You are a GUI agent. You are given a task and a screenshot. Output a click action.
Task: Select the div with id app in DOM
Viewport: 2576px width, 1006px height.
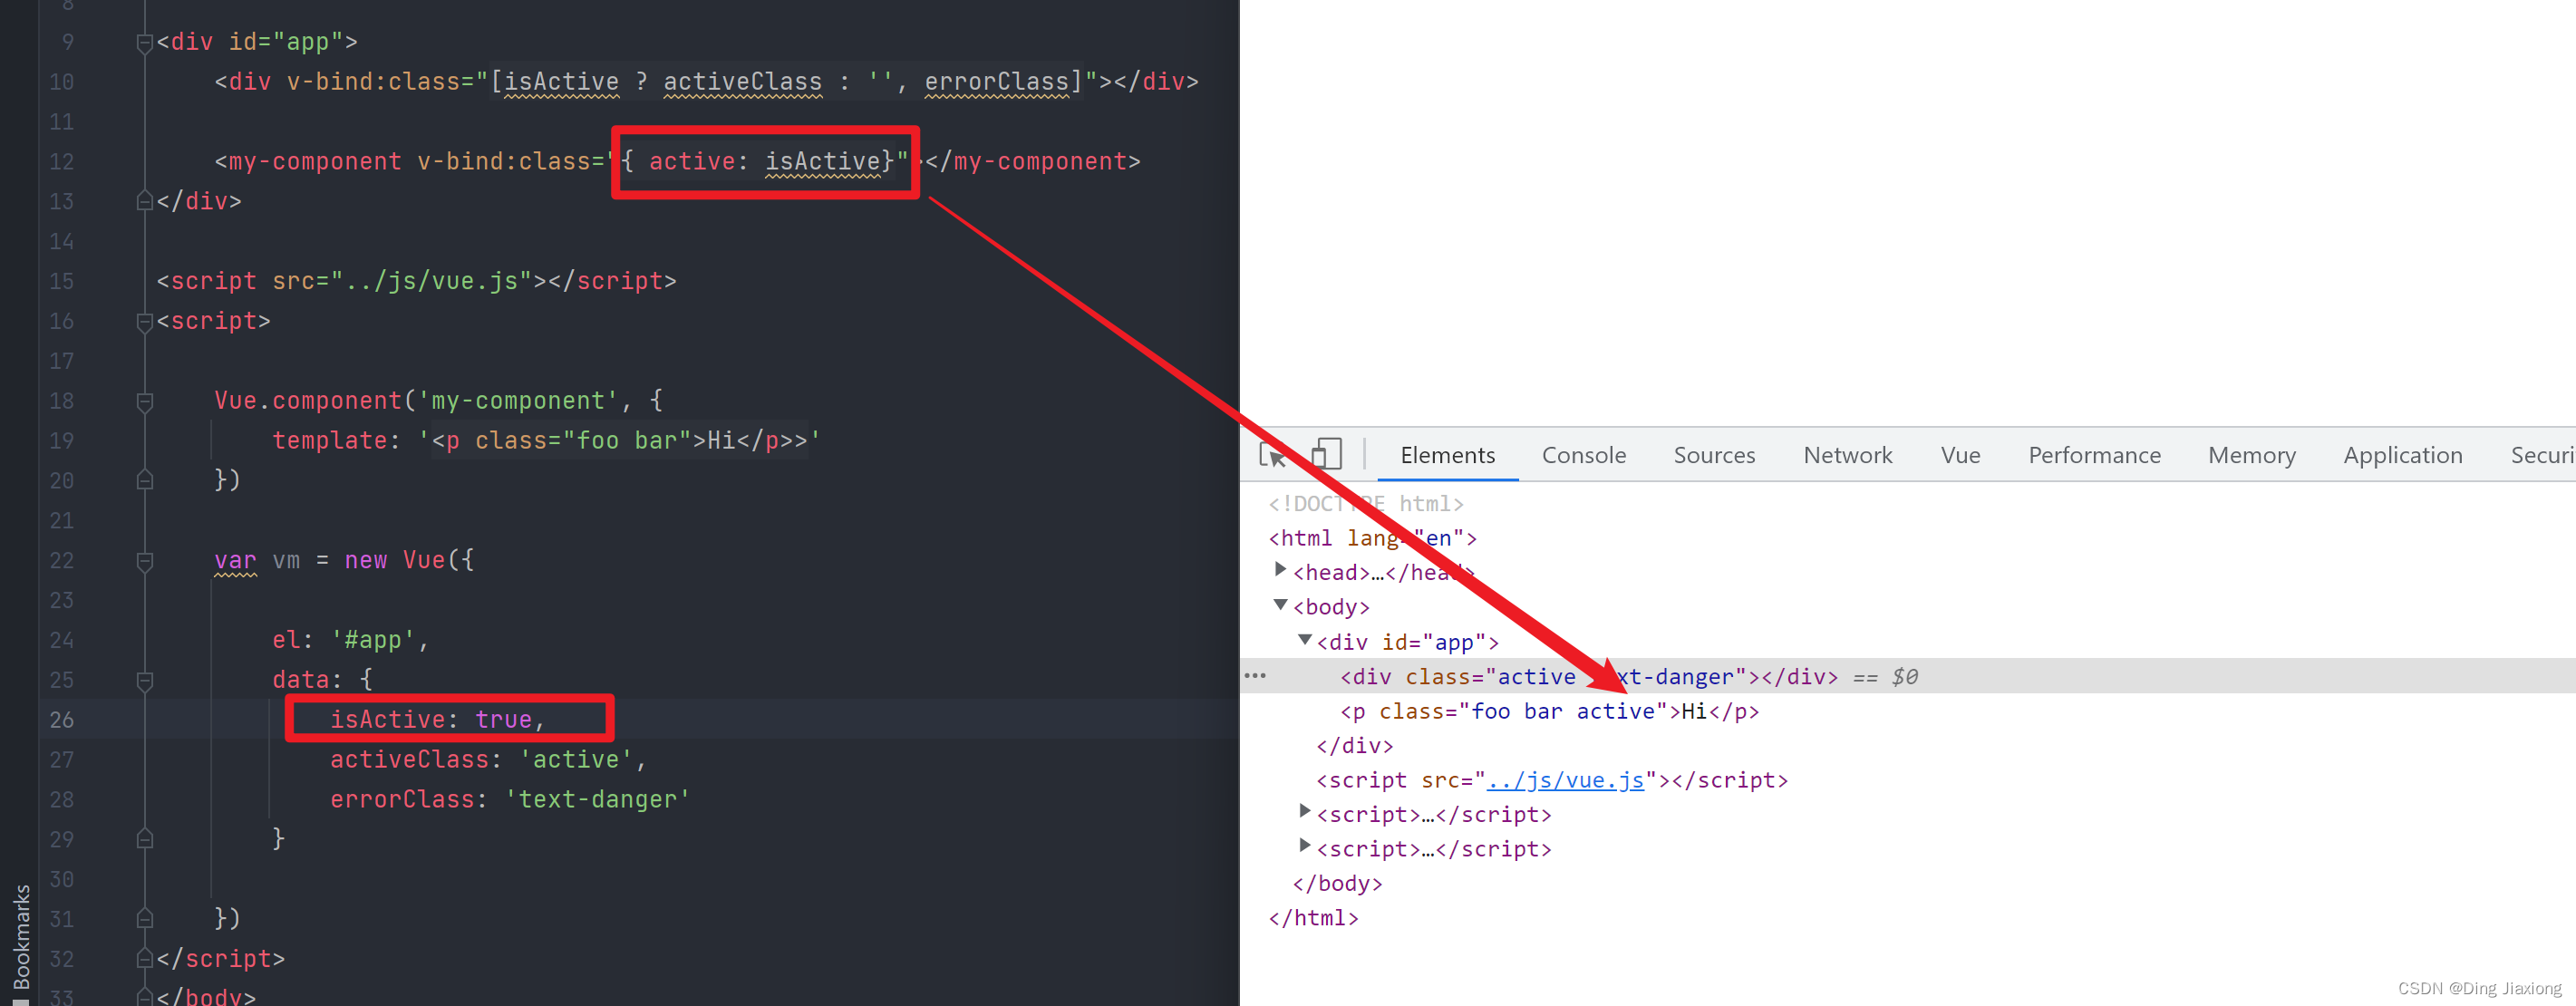(x=1405, y=641)
